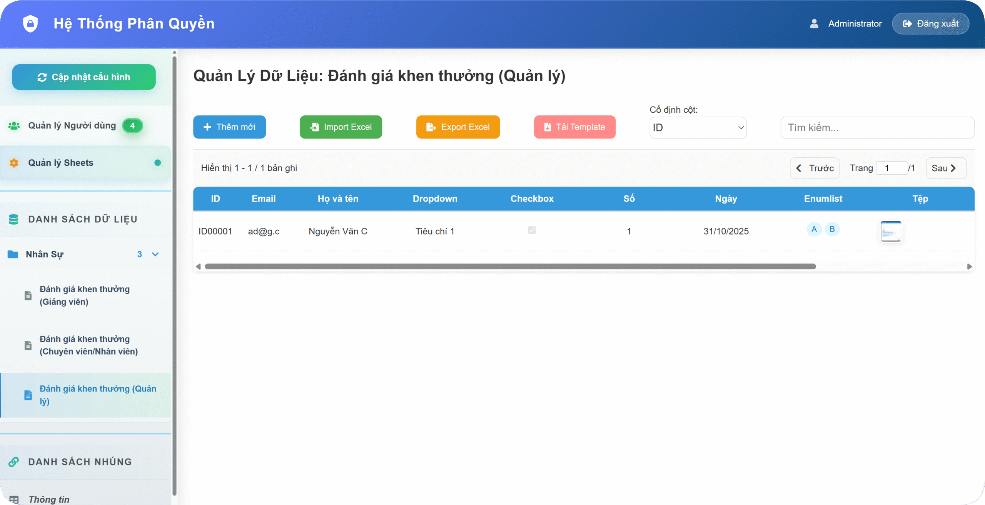The width and height of the screenshot is (985, 505).
Task: Click the gear icon next to Quản lý Sheets
Action: pos(14,163)
